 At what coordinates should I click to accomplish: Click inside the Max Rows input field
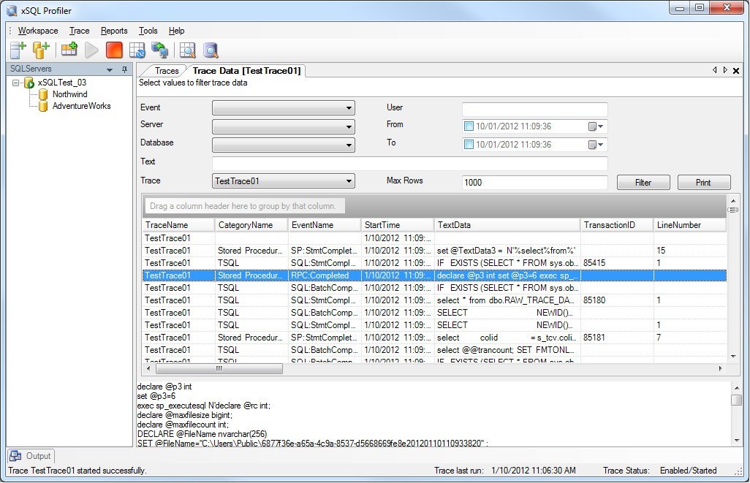pos(534,180)
